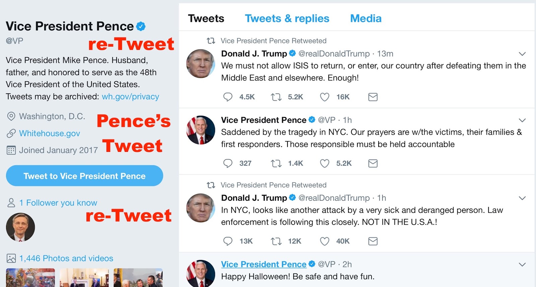Screen dimensions: 536x287
Task: Send Pence's NYC tragedy tweet via message
Action: tap(373, 163)
